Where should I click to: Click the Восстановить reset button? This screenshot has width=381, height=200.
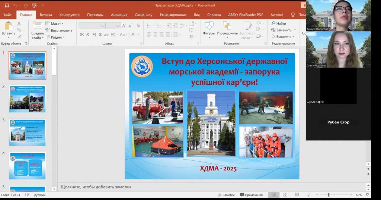point(59,30)
